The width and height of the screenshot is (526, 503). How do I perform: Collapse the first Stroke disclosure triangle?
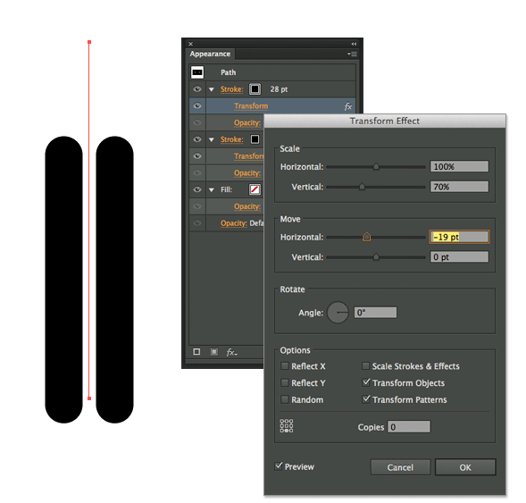[x=212, y=89]
